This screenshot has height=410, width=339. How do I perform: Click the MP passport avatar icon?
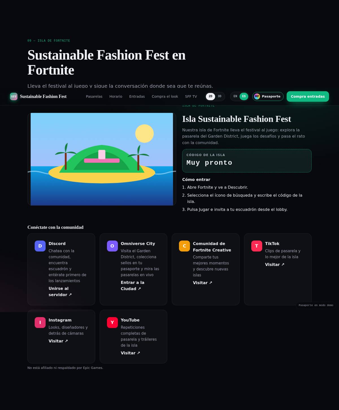click(x=257, y=96)
